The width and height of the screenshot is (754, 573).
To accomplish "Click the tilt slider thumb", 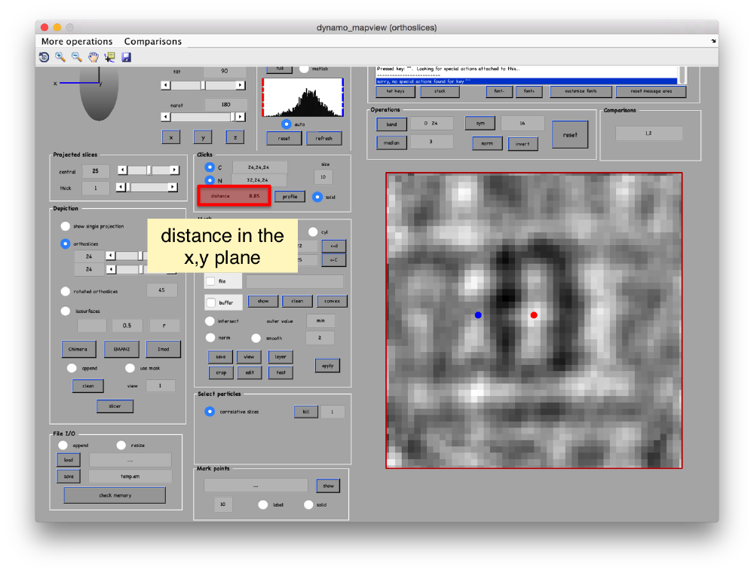I will click(204, 85).
